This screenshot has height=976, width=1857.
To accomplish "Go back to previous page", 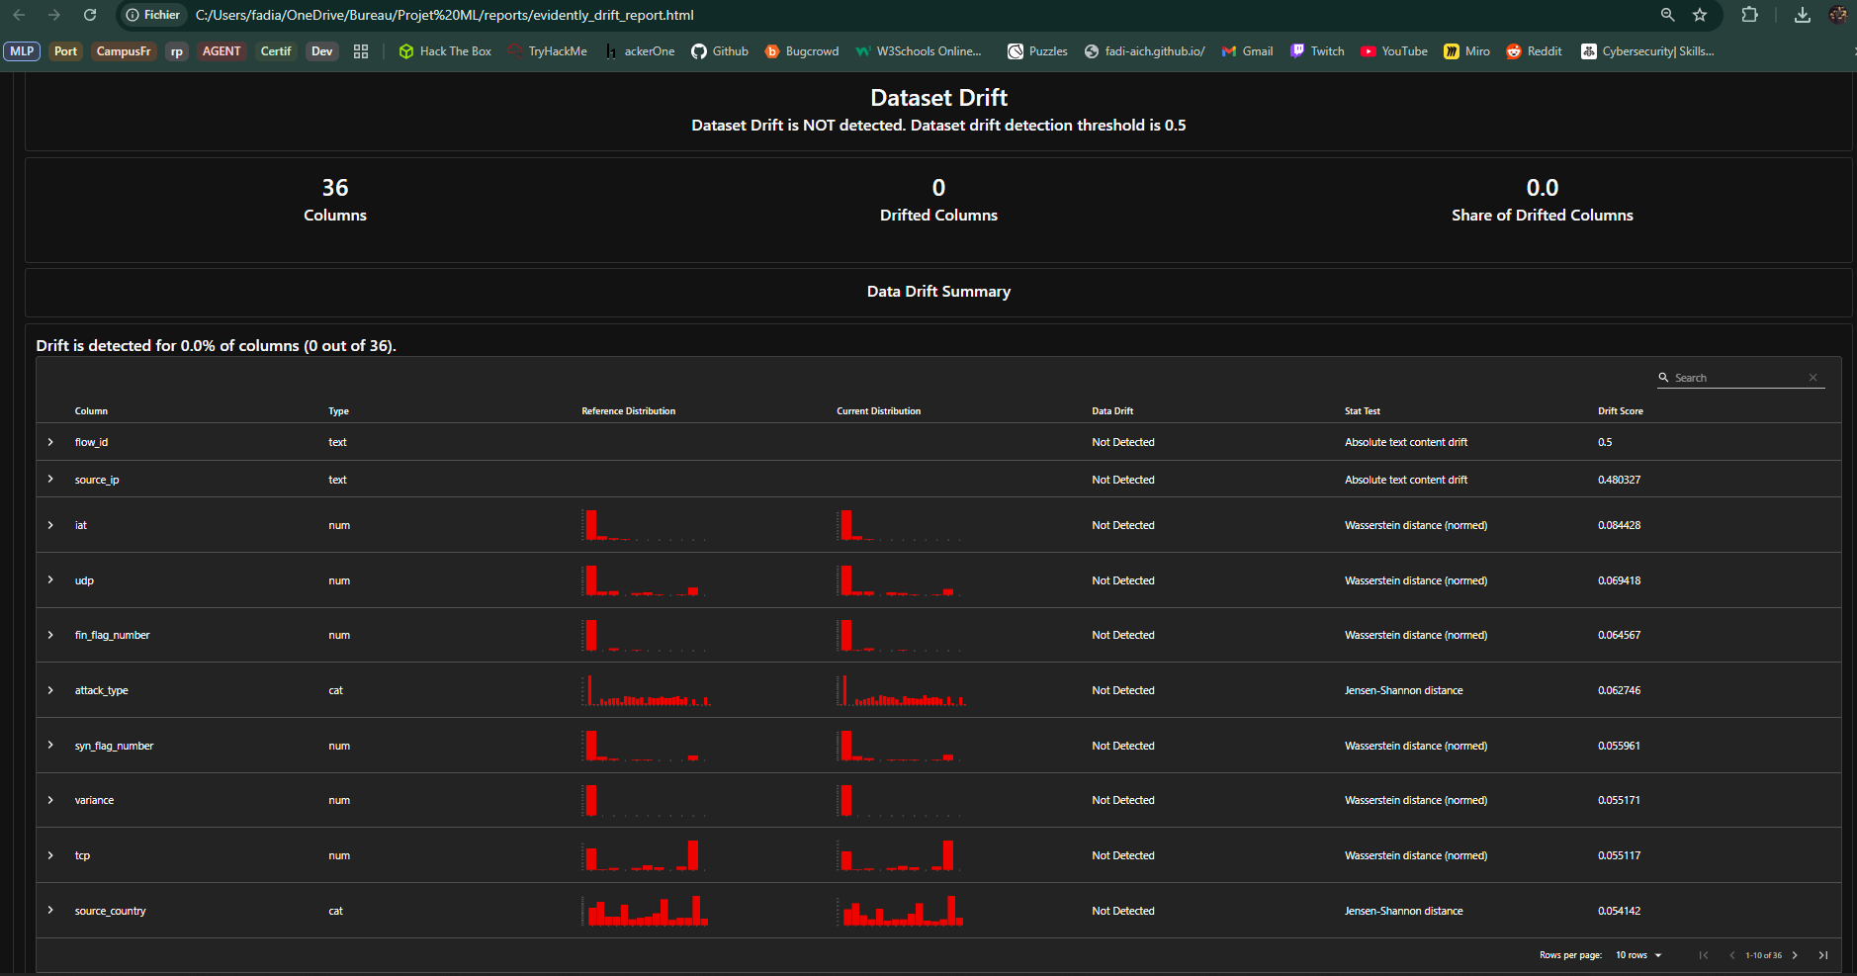I will click(x=19, y=15).
